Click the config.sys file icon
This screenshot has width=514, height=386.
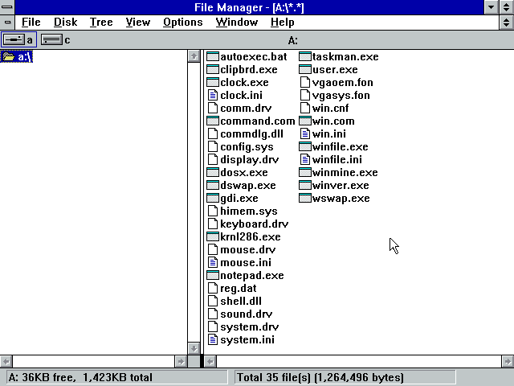pyautogui.click(x=213, y=146)
